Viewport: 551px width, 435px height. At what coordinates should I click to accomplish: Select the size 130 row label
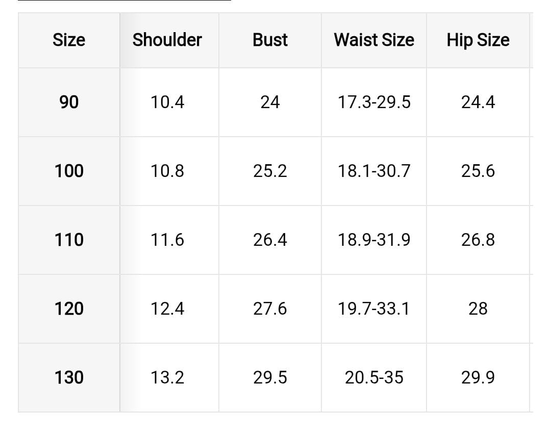click(x=69, y=377)
